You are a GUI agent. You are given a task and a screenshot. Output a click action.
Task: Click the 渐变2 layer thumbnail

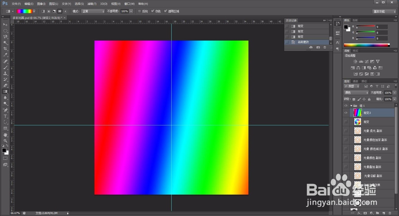358,113
